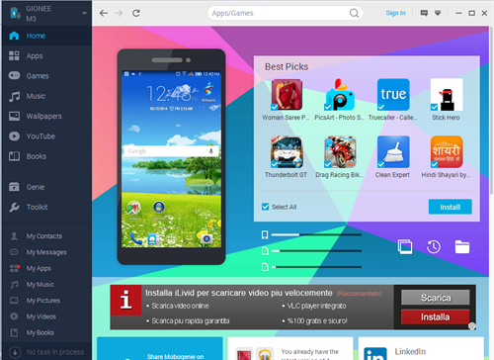This screenshot has width=494, height=360.
Task: Click the screenshot capture icon
Action: click(x=405, y=246)
